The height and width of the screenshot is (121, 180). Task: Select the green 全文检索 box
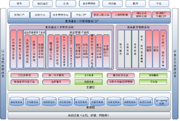89,75
